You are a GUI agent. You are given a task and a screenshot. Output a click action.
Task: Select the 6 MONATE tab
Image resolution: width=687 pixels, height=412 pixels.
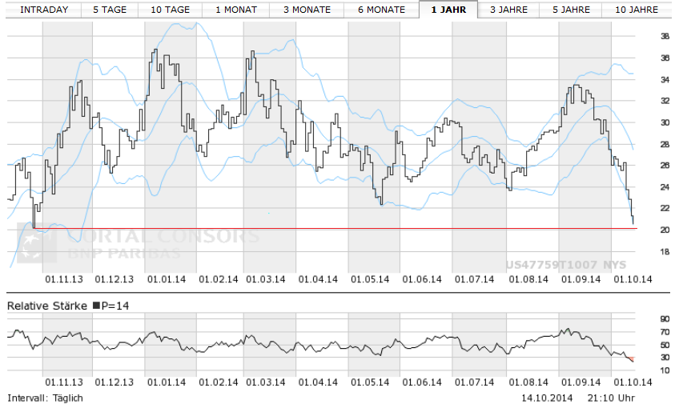point(382,10)
